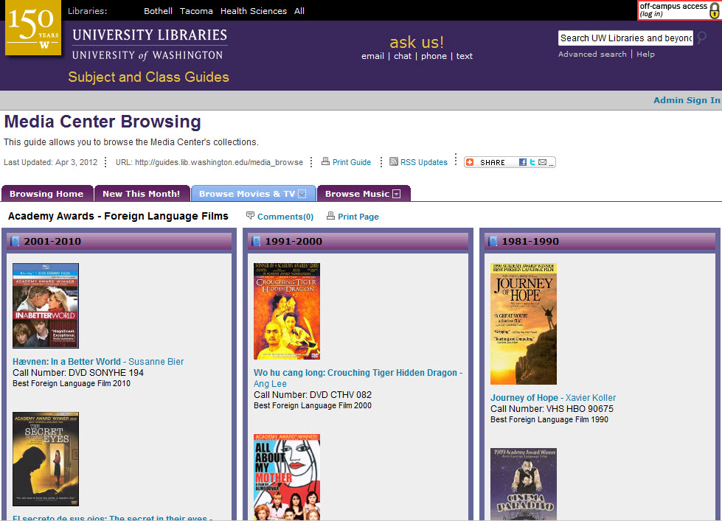Expand the Browse Music dropdown arrow
The image size is (722, 521).
click(397, 194)
